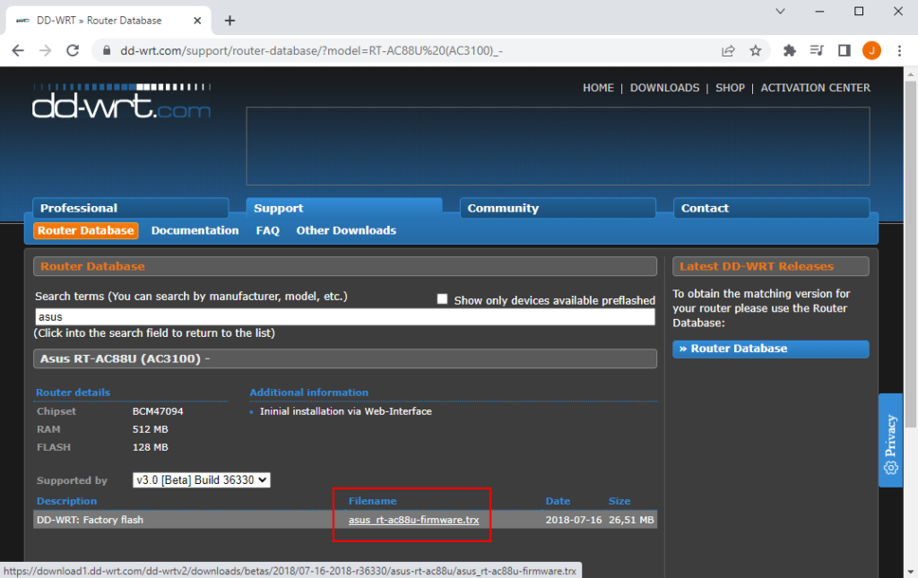Open a new browser tab
The width and height of the screenshot is (918, 578).
[x=229, y=20]
